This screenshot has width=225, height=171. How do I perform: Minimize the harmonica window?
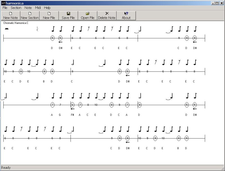(x=213, y=3)
